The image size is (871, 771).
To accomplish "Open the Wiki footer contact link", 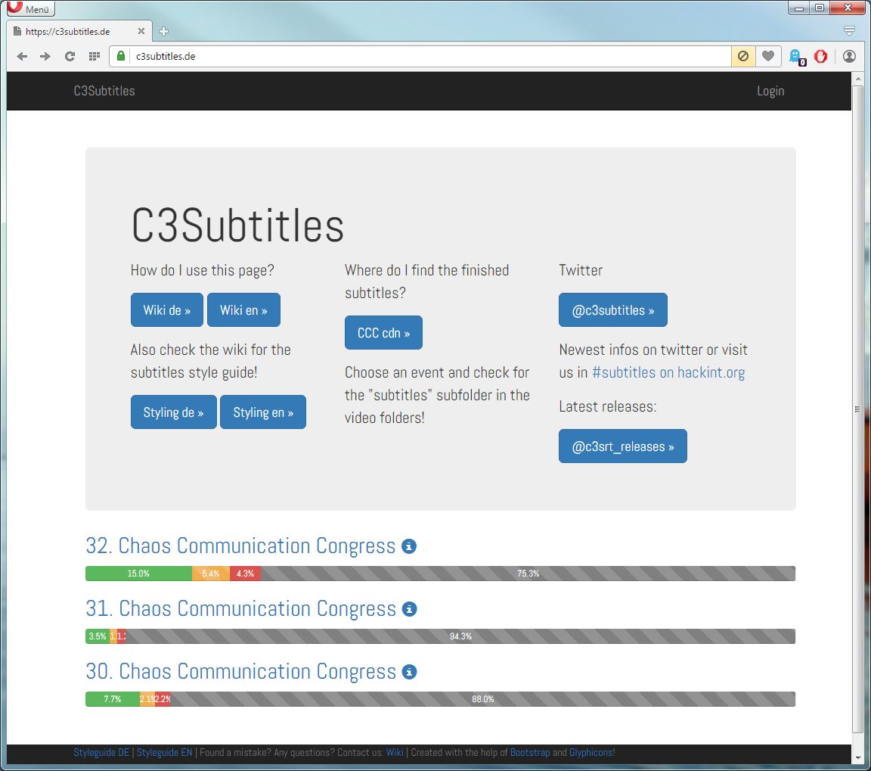I will [x=395, y=752].
